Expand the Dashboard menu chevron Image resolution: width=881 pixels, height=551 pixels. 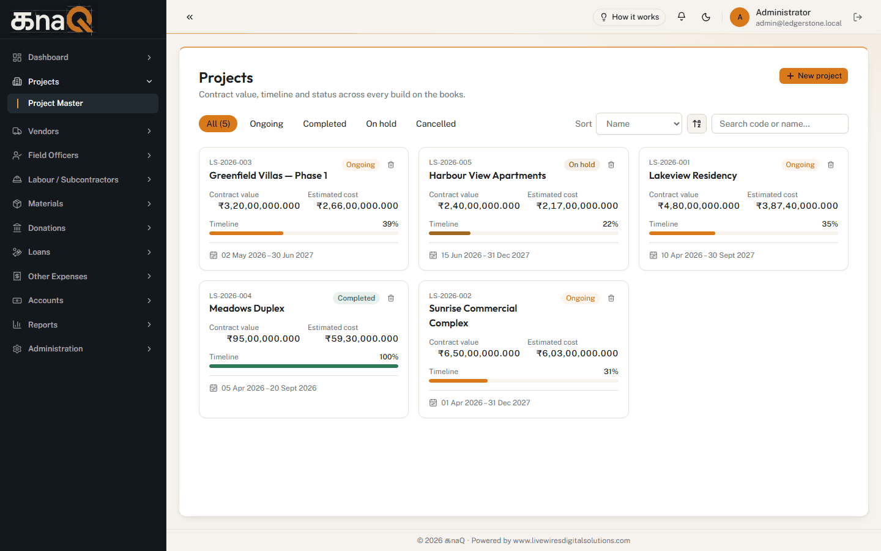(x=149, y=58)
